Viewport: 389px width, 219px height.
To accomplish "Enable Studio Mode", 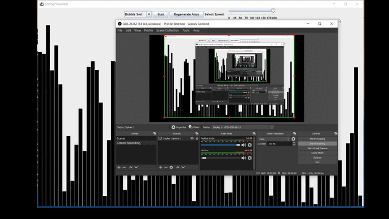I will coord(317,153).
